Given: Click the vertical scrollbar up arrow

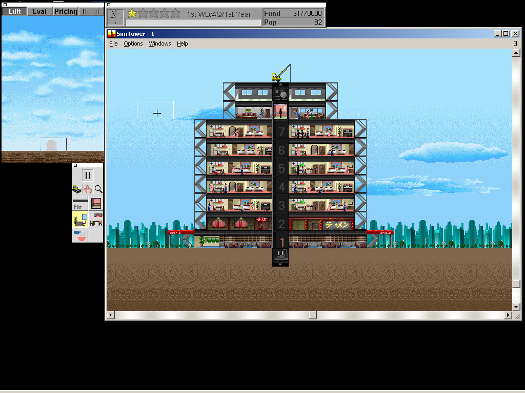Looking at the screenshot, I should click(x=516, y=53).
